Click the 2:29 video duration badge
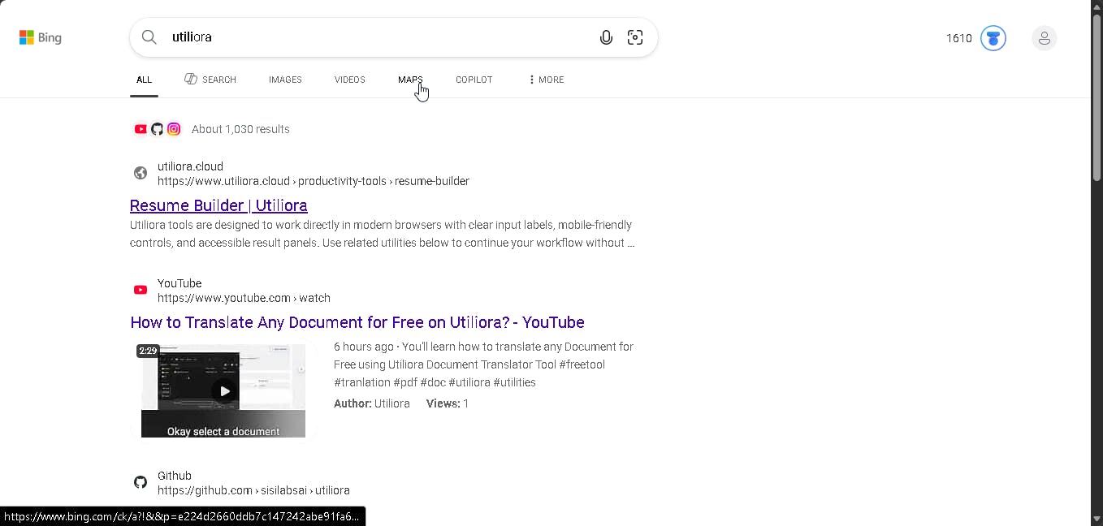The height and width of the screenshot is (526, 1103). [148, 351]
